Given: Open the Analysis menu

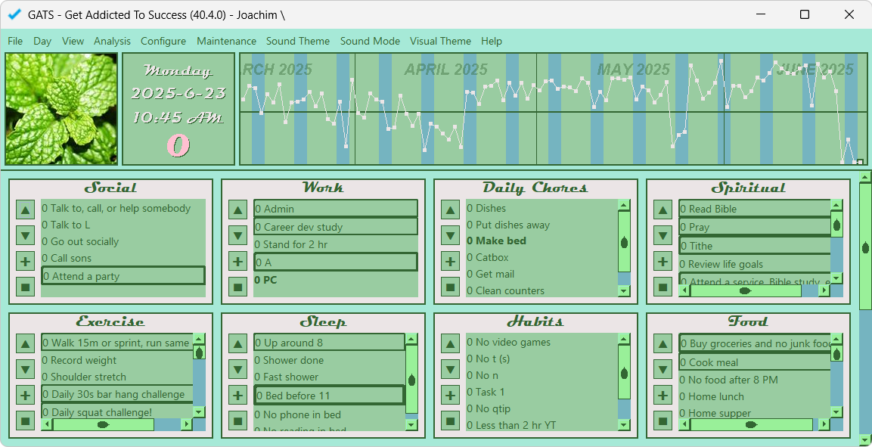Looking at the screenshot, I should coord(112,41).
